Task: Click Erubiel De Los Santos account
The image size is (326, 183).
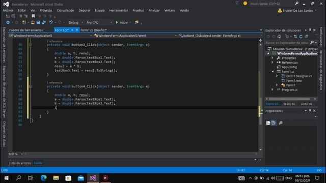Action: tap(297, 10)
